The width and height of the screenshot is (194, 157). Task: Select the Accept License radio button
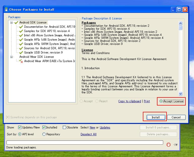click(x=161, y=101)
